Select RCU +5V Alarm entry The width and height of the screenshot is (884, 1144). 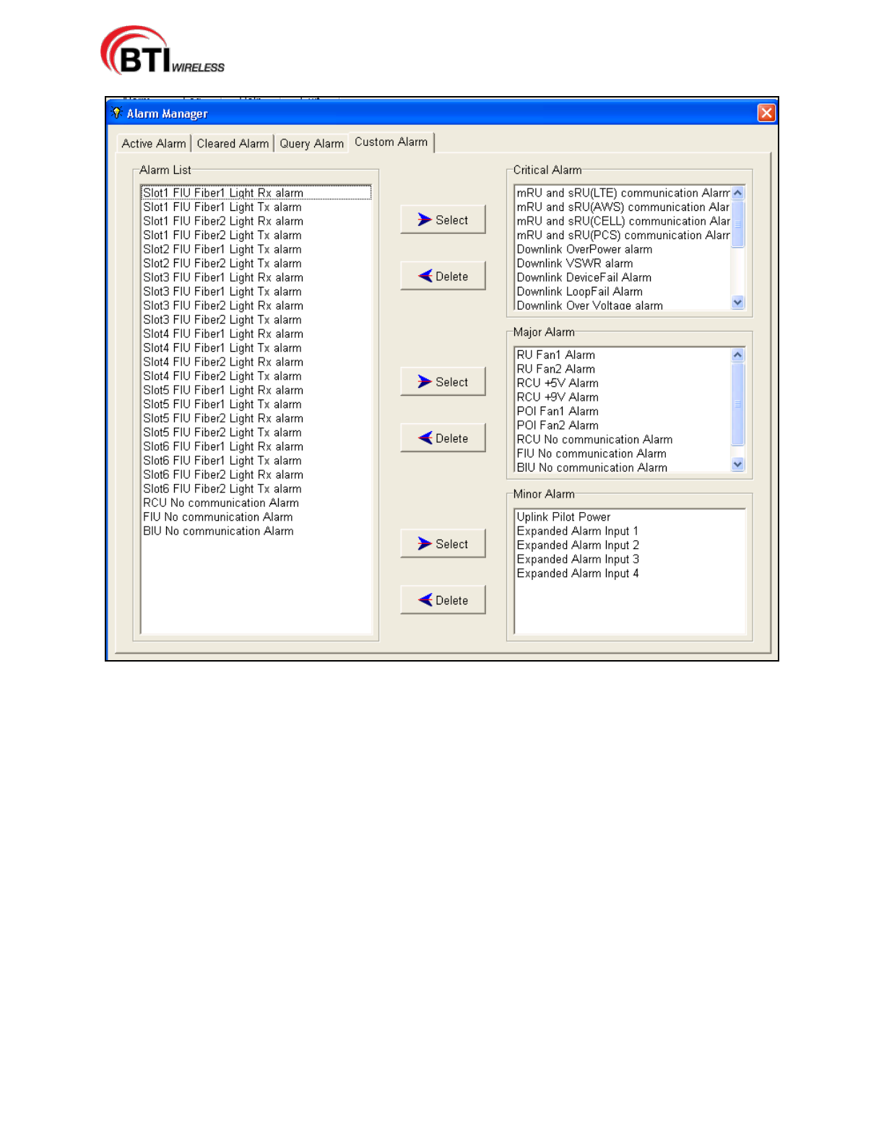623,383
